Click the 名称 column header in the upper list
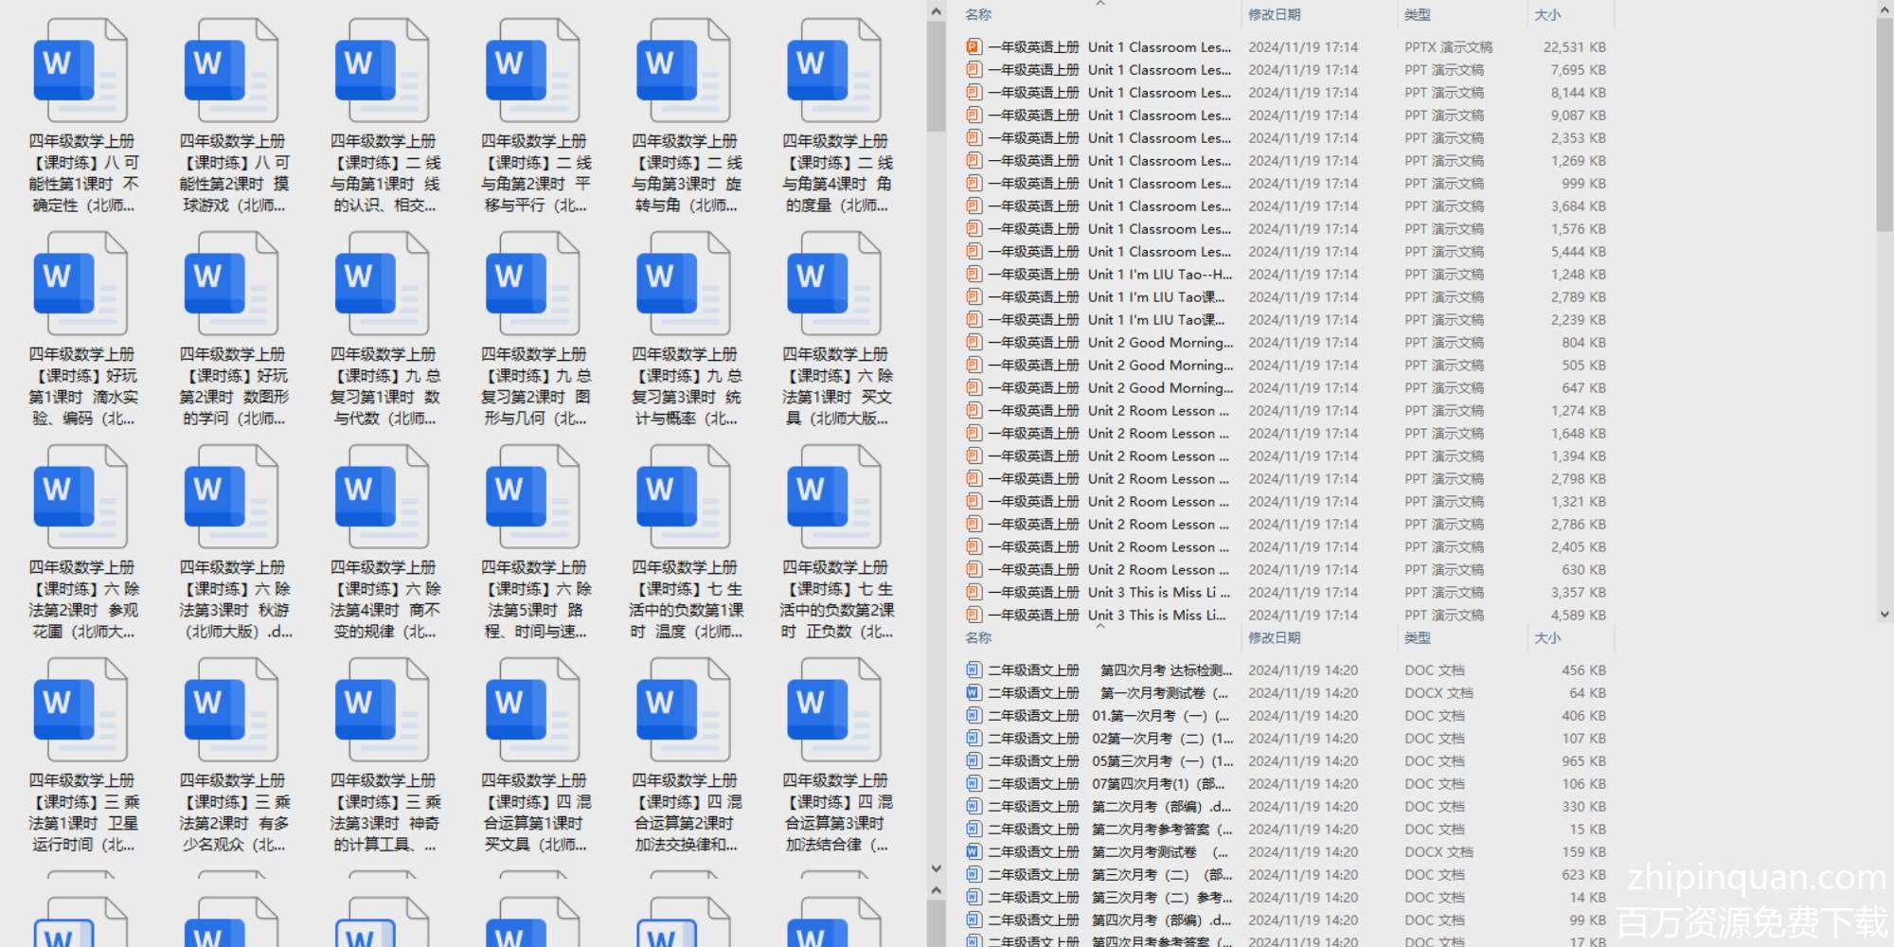1894x947 pixels. pos(978,14)
